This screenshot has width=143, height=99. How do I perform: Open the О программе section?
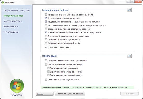pos(11,32)
